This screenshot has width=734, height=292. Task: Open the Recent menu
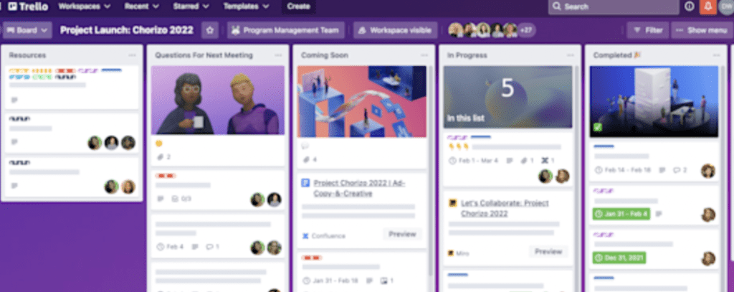tap(141, 6)
